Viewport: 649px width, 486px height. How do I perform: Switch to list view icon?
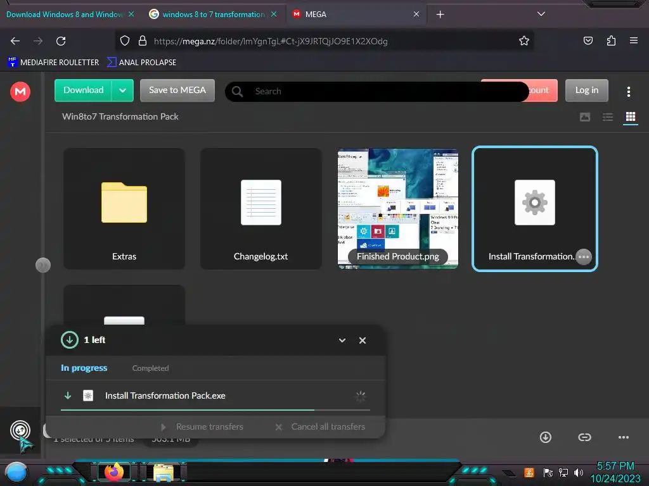pos(608,117)
